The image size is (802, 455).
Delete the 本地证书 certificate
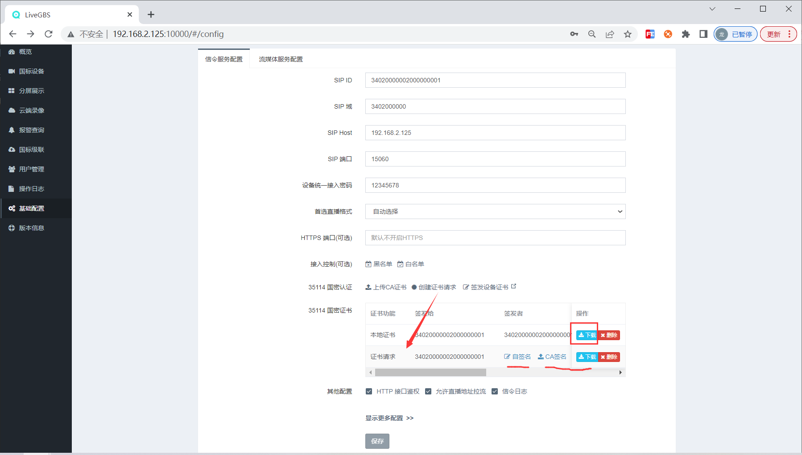pos(609,335)
